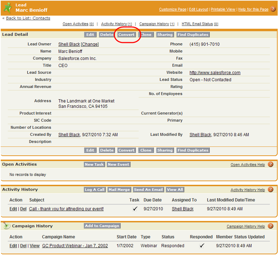The width and height of the screenshot is (278, 255).
Task: Go Back to List: Contacts
Action: [28, 18]
